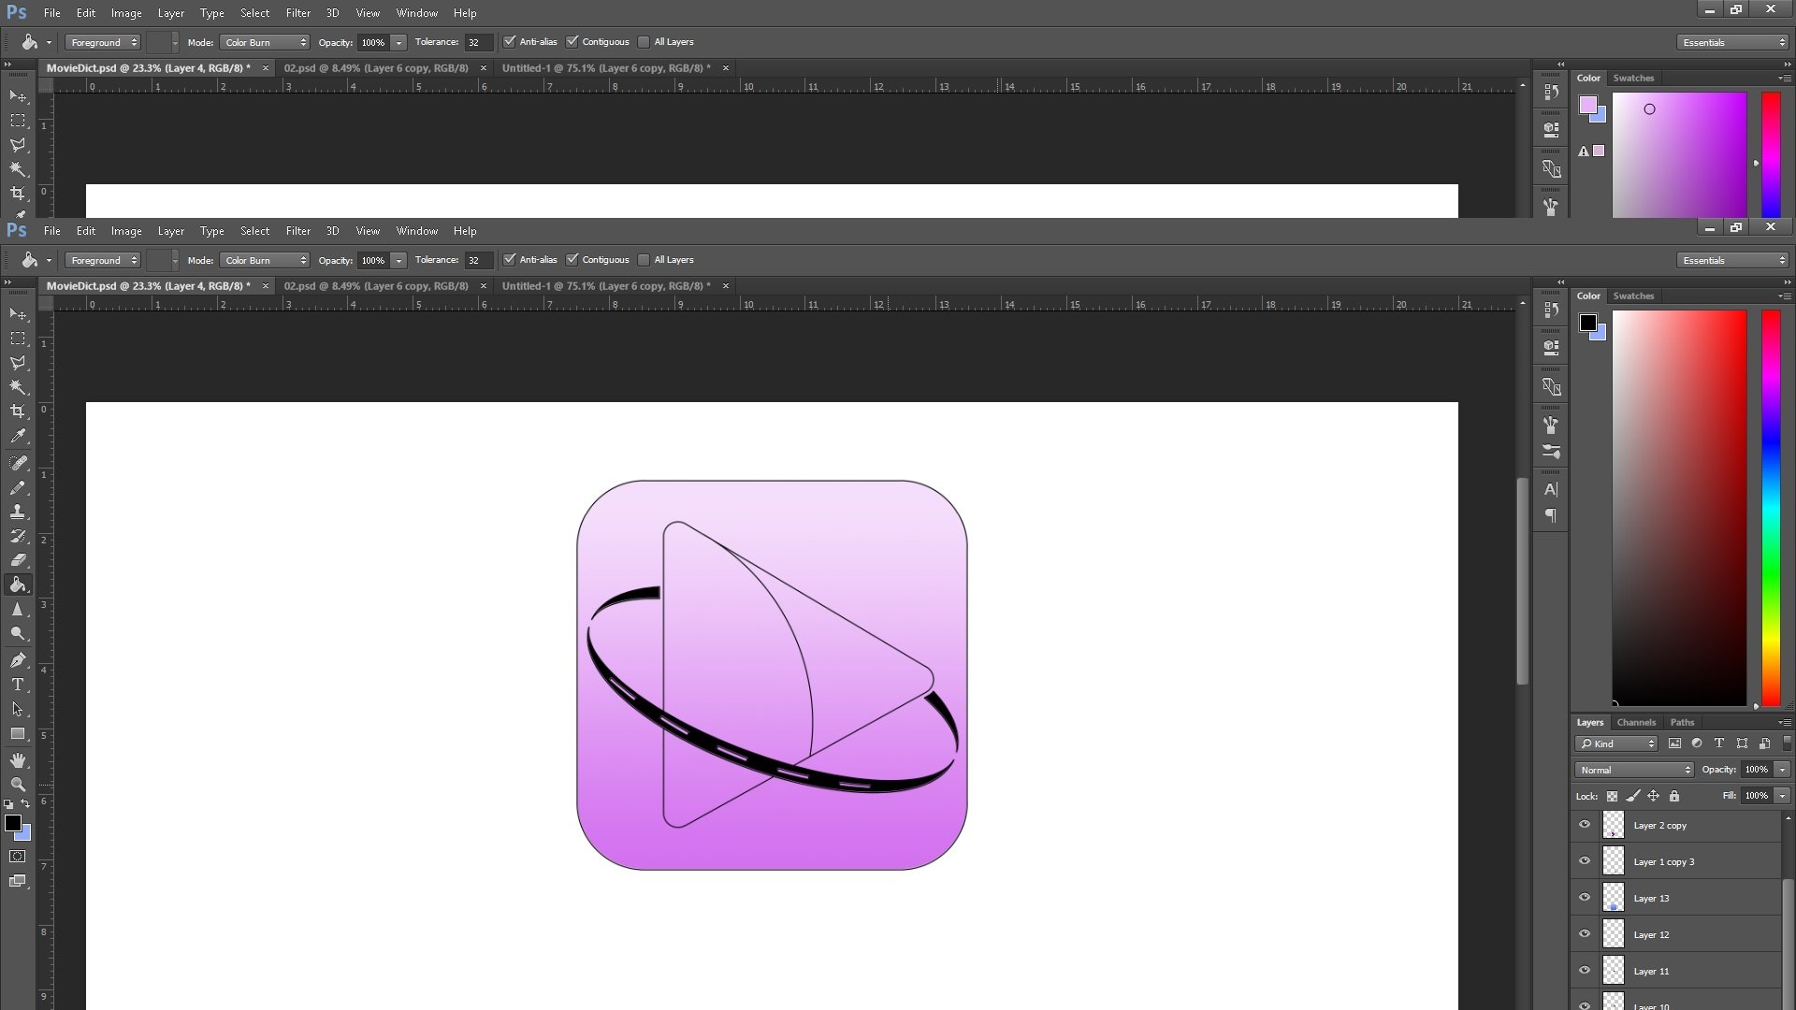Reset to default foreground and background colors
The width and height of the screenshot is (1796, 1010).
(x=9, y=803)
